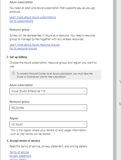Screen dimensions: 121x160
Task: Click chevron arrow of Azure subscription combo box
Action: click(x=84, y=91)
